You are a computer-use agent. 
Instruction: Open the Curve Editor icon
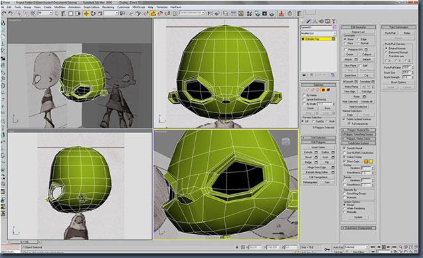[x=234, y=13]
